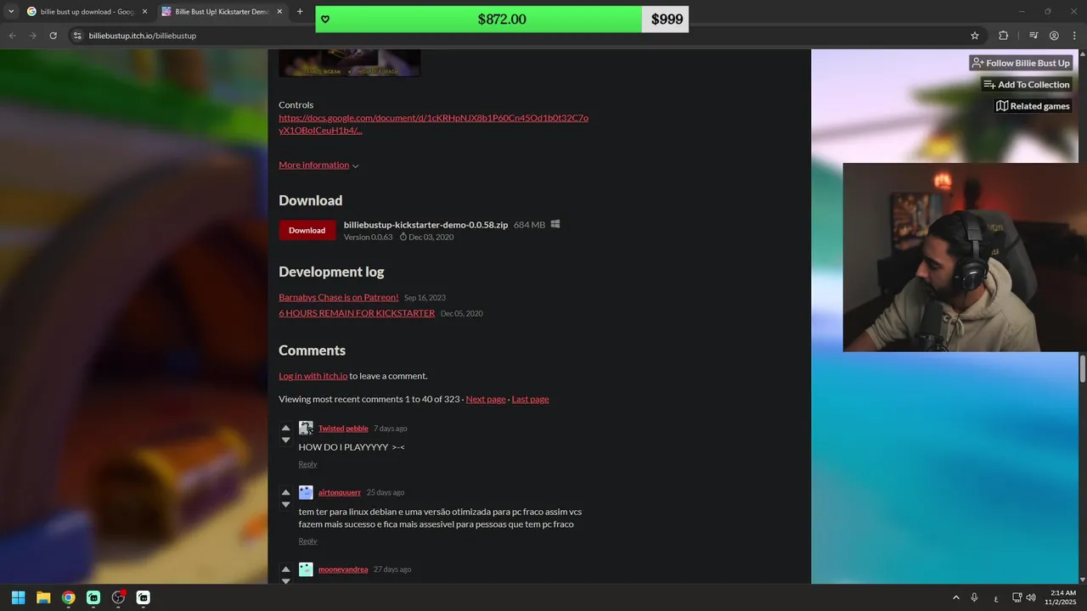Click the page's vertical scrollbar thumb
The width and height of the screenshot is (1087, 611).
click(1083, 369)
